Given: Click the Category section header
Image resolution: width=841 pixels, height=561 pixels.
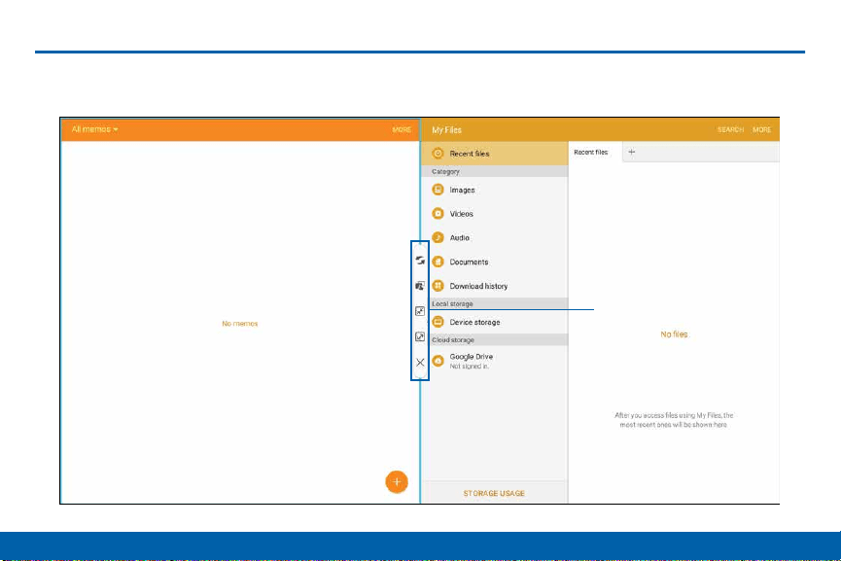Looking at the screenshot, I should coord(495,172).
